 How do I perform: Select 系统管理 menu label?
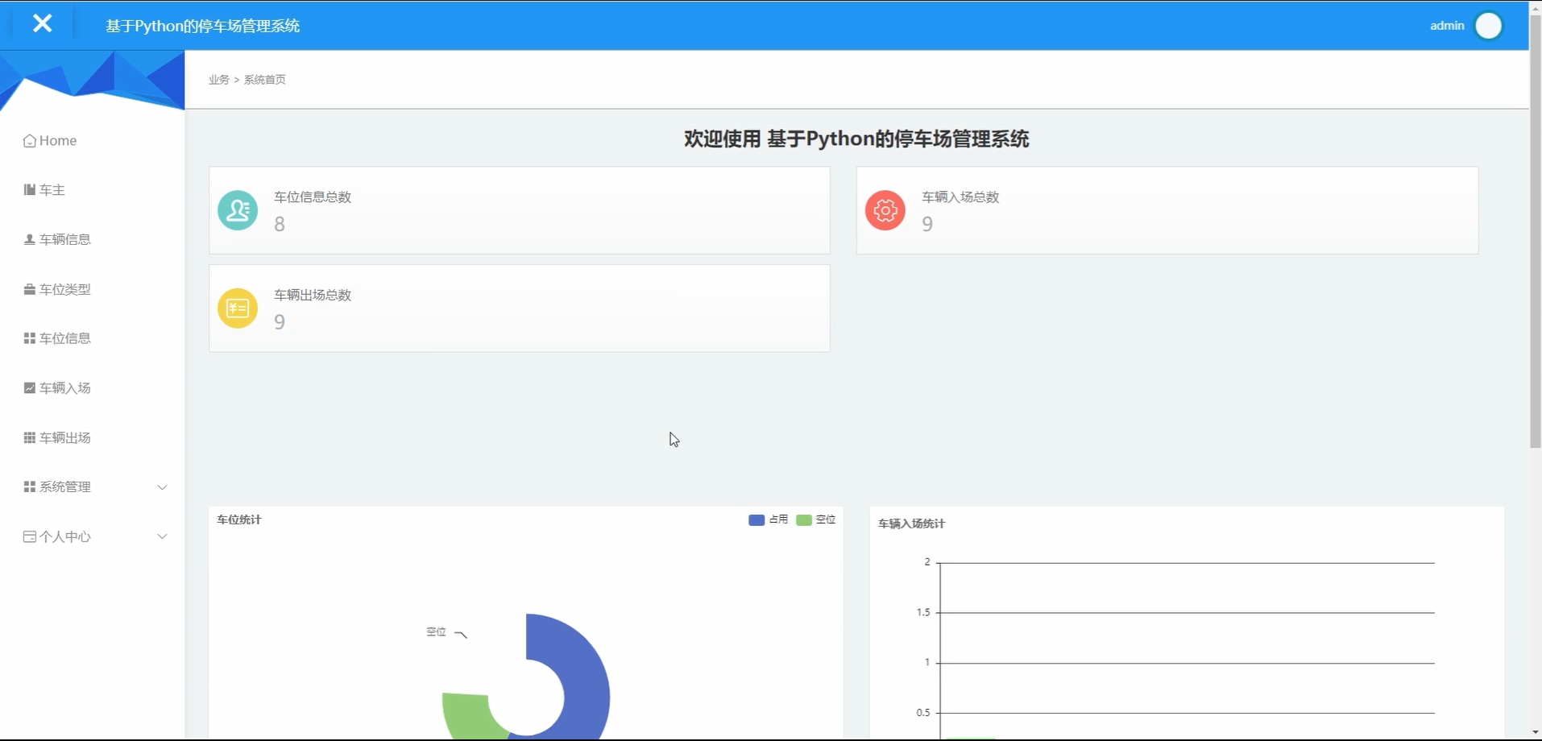point(65,487)
